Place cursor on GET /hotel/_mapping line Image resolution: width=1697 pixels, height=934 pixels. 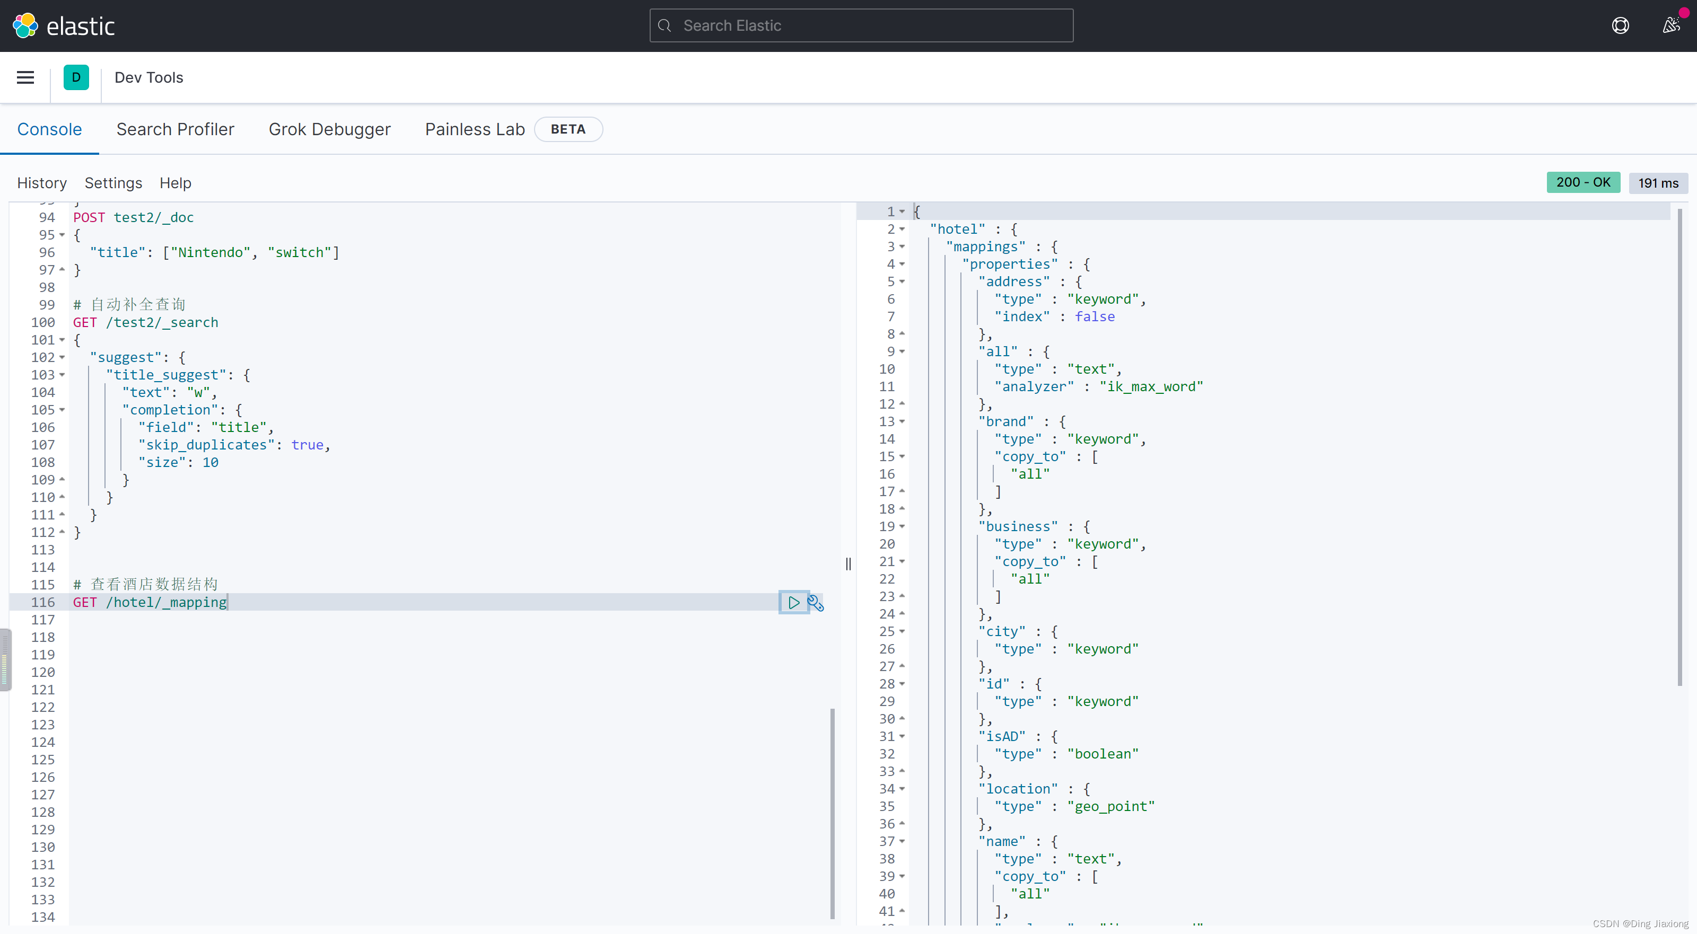click(x=150, y=602)
